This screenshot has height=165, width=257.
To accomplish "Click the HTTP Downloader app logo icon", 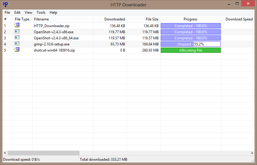I will point(5,4).
